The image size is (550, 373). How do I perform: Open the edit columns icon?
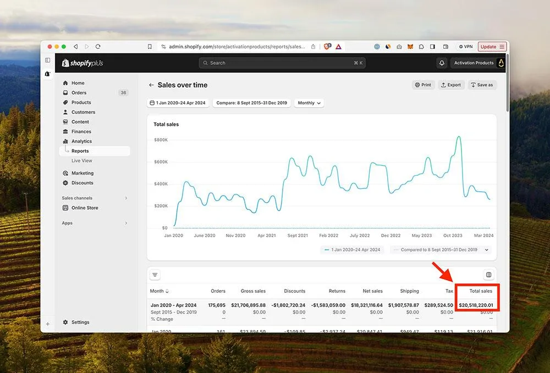[x=488, y=275]
